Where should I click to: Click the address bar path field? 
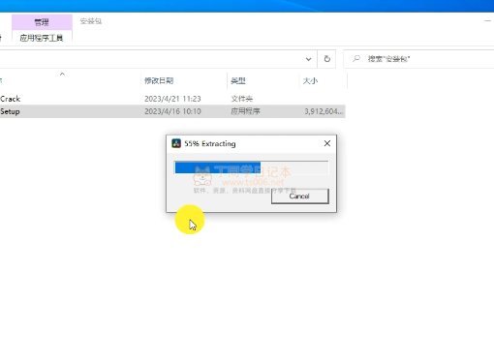coord(151,59)
